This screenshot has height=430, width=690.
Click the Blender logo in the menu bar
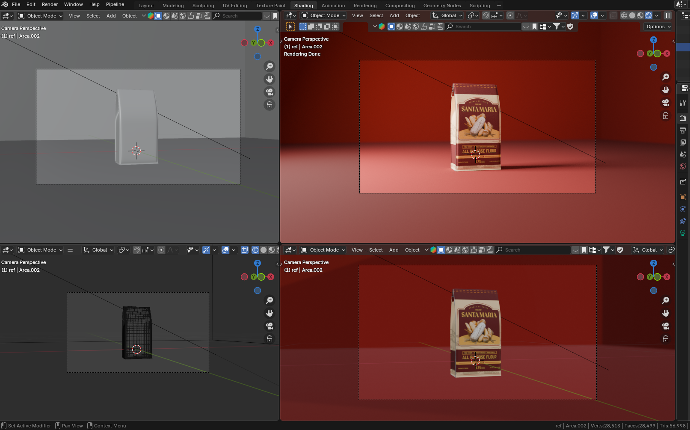5,4
